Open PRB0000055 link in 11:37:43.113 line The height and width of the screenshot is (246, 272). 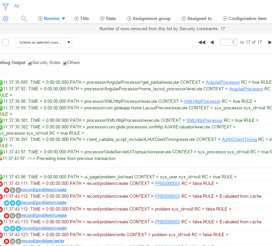[168, 222]
